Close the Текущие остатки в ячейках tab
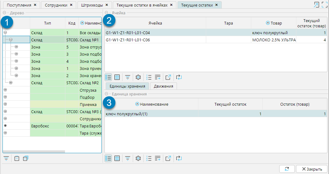The width and height of the screenshot is (329, 174). pyautogui.click(x=171, y=5)
